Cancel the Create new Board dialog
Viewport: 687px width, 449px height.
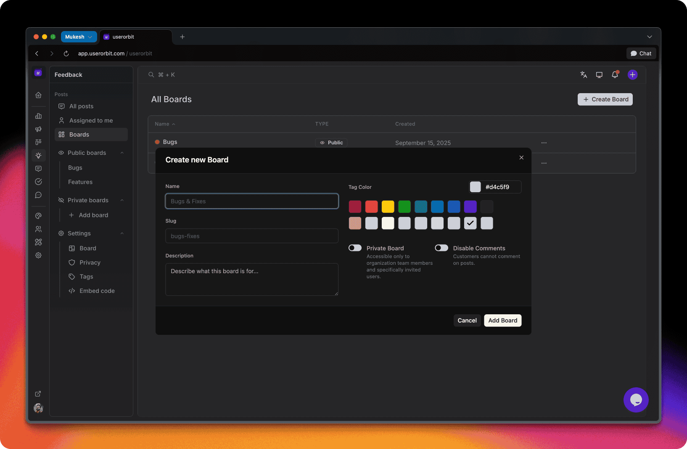point(467,321)
